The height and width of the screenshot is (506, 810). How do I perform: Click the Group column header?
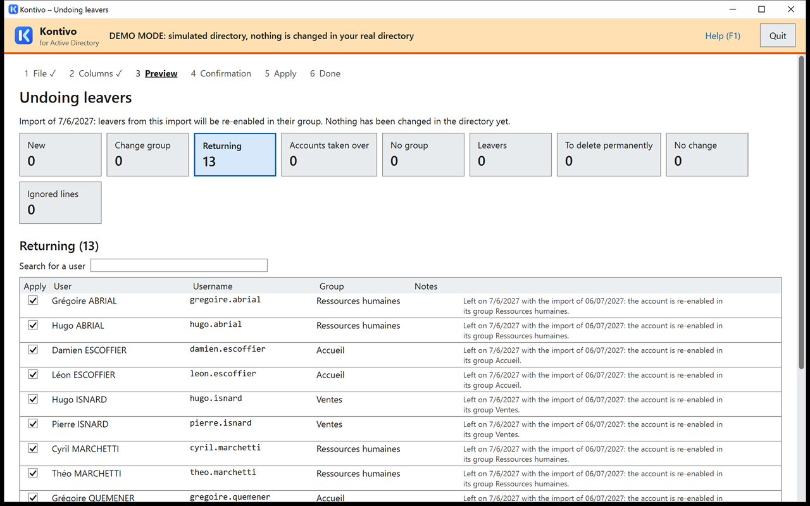[x=332, y=287]
